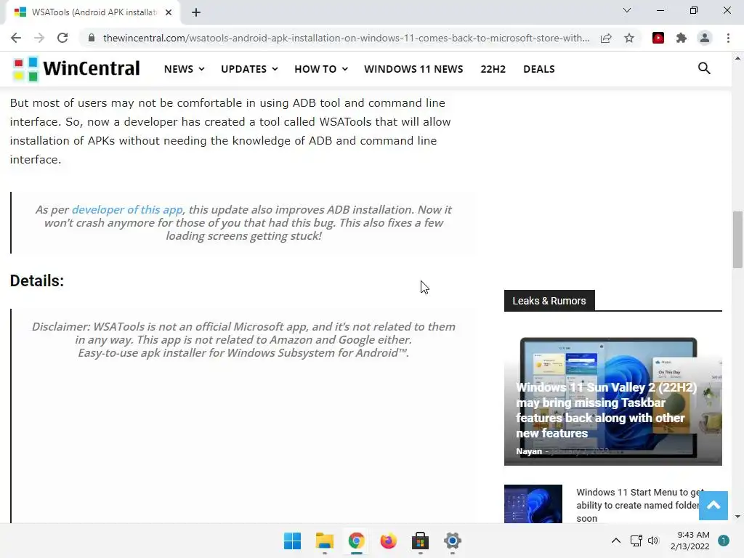This screenshot has width=744, height=558.
Task: Click the Leaks & Rumors heading
Action: (549, 301)
